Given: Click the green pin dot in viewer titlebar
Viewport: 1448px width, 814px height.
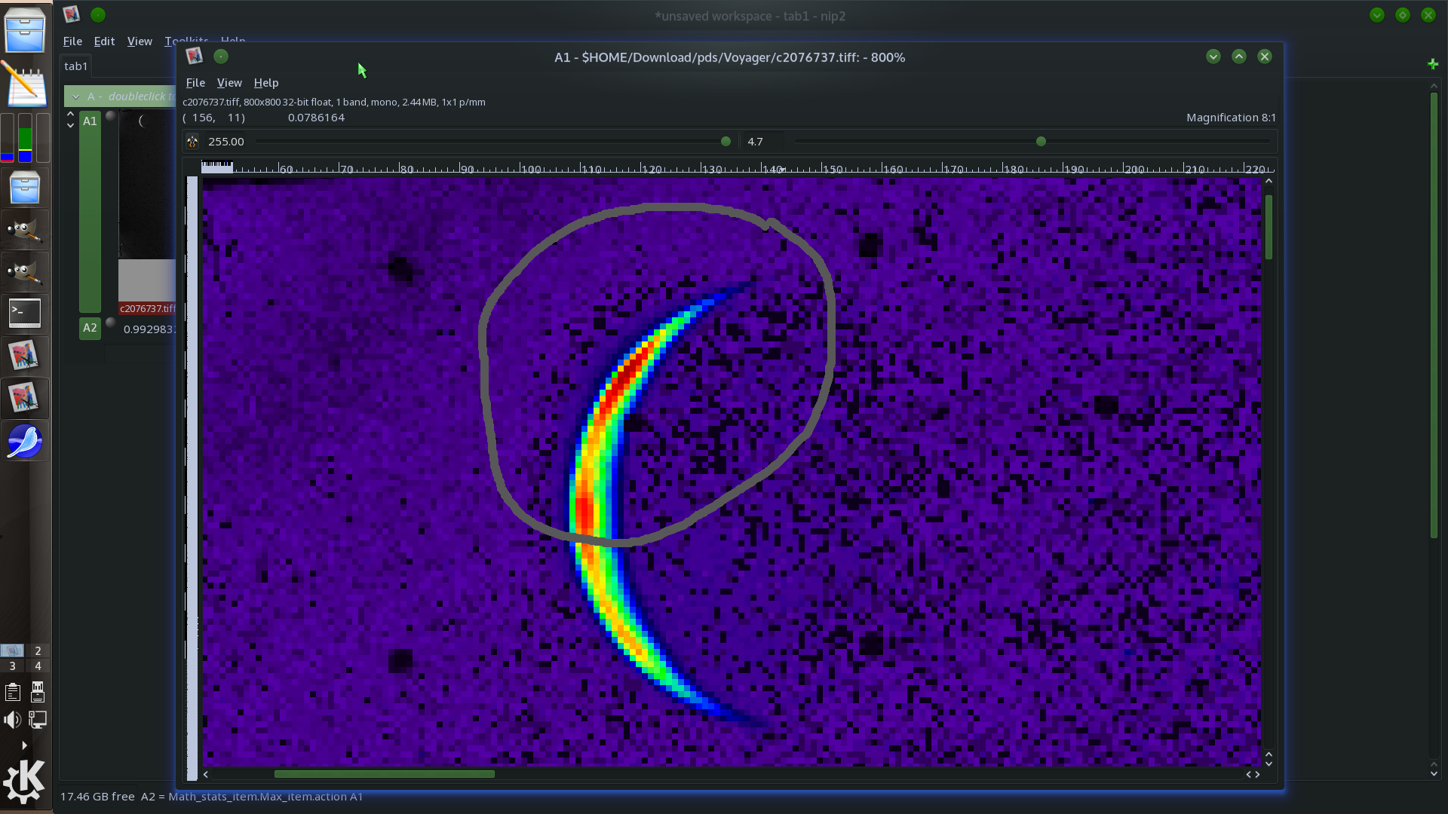Looking at the screenshot, I should [x=221, y=57].
